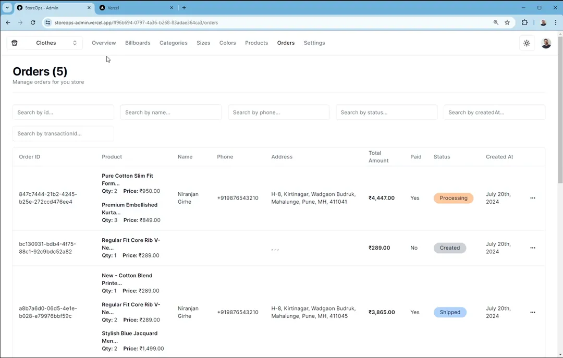Bookmark this page with the star icon
Image resolution: width=563 pixels, height=358 pixels.
[507, 22]
